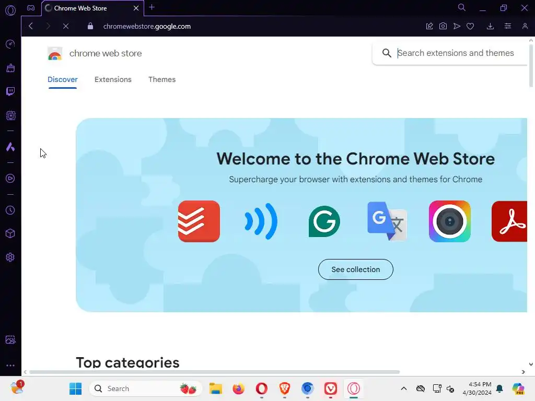Screen dimensions: 535x401
Task: Open Twitch panel in sidebar
Action: pos(10,91)
